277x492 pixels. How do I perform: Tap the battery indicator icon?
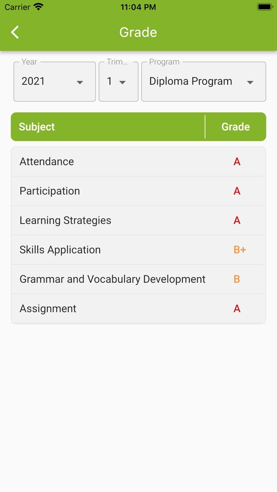264,7
